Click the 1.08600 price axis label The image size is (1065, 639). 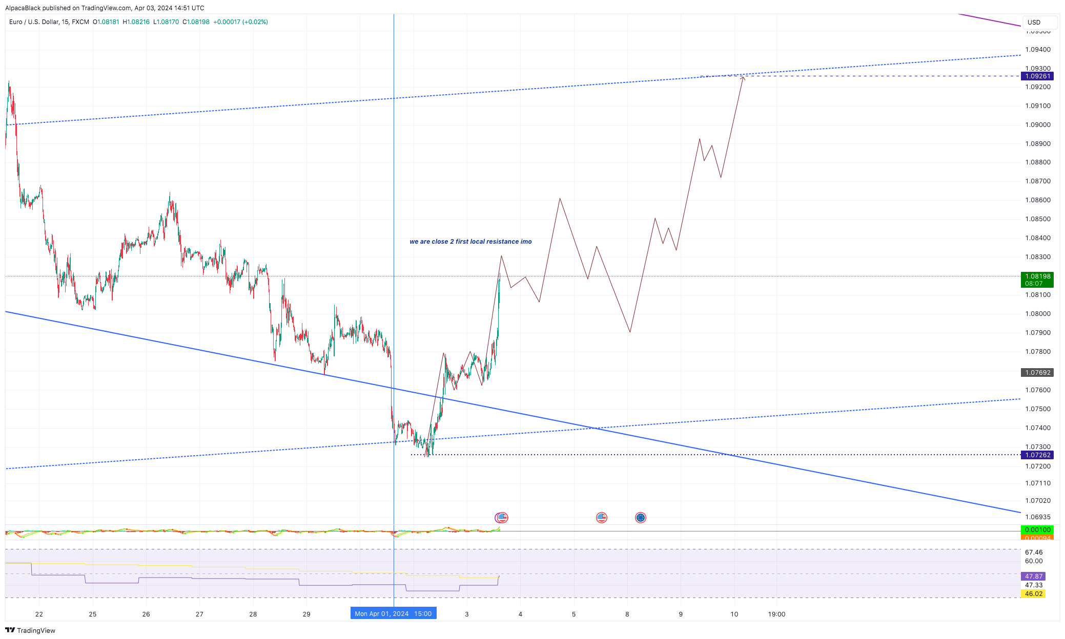tap(1038, 200)
